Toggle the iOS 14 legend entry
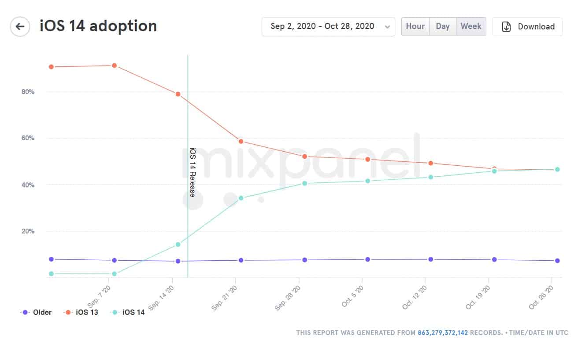 tap(133, 312)
